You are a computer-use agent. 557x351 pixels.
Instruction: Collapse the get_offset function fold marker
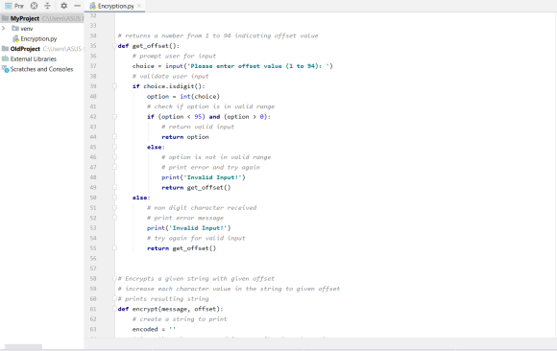coord(114,46)
